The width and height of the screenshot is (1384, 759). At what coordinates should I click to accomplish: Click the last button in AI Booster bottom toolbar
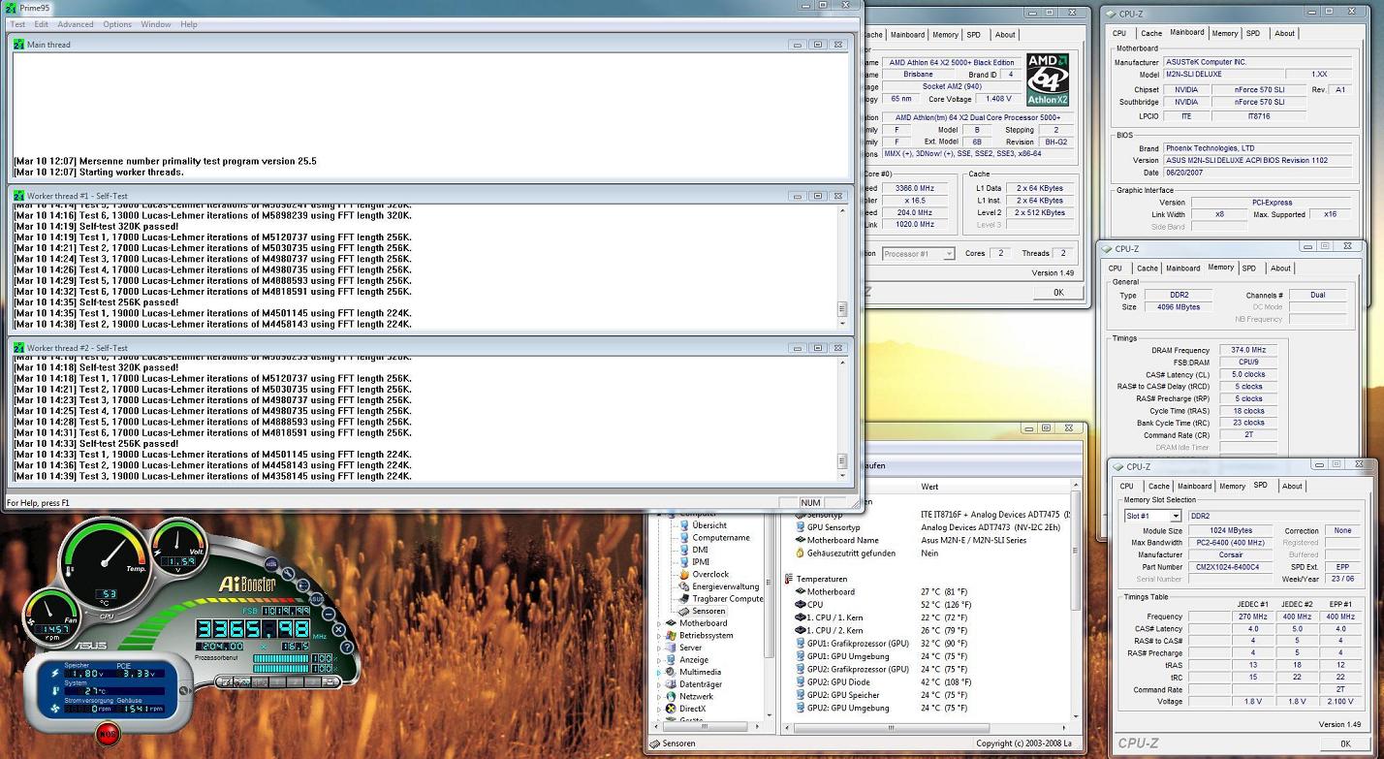coord(330,682)
